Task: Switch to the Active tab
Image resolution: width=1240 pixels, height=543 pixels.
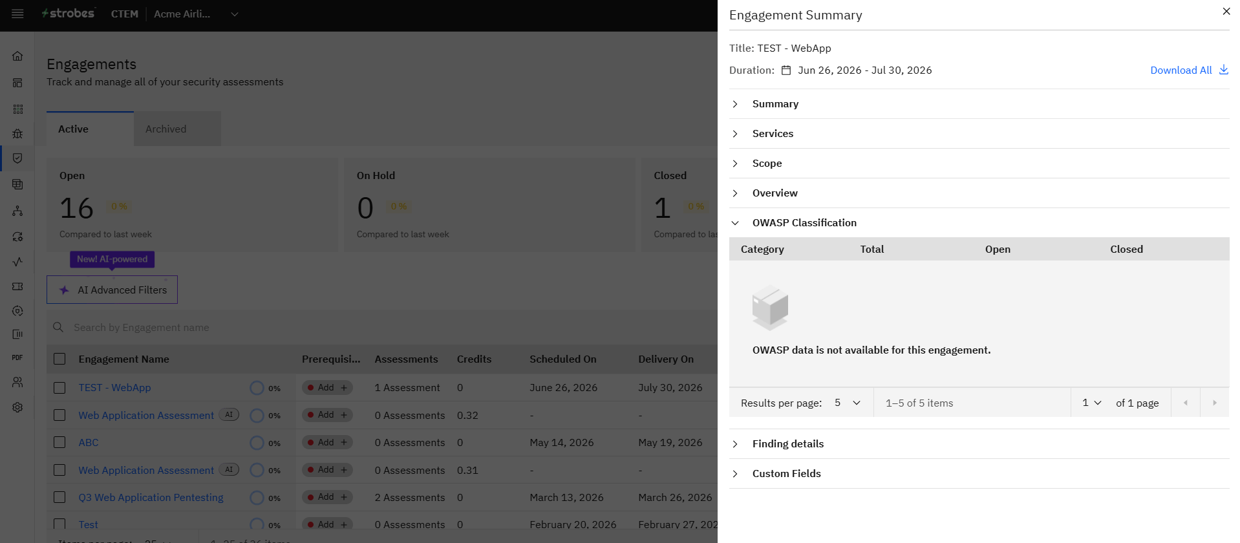Action: 90,129
